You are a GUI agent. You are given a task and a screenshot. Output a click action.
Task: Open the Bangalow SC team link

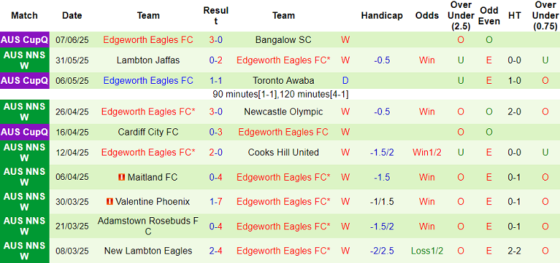283,40
